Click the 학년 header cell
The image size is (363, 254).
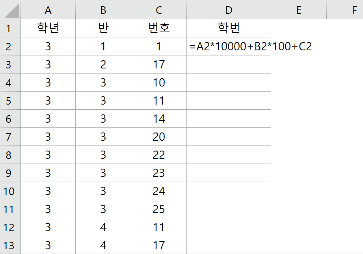[x=48, y=28]
